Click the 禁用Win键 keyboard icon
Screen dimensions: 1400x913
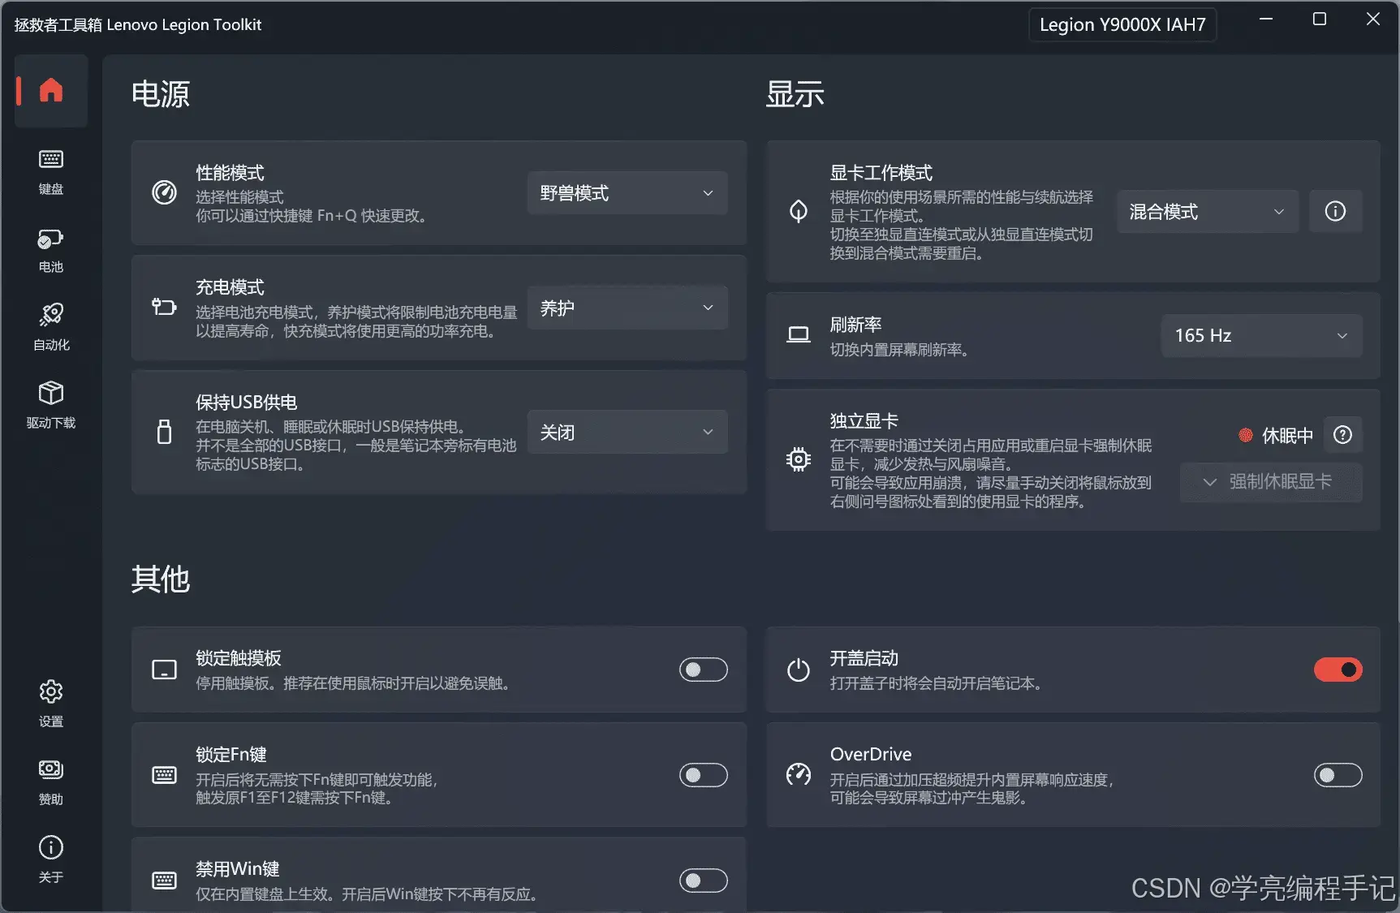click(x=164, y=881)
